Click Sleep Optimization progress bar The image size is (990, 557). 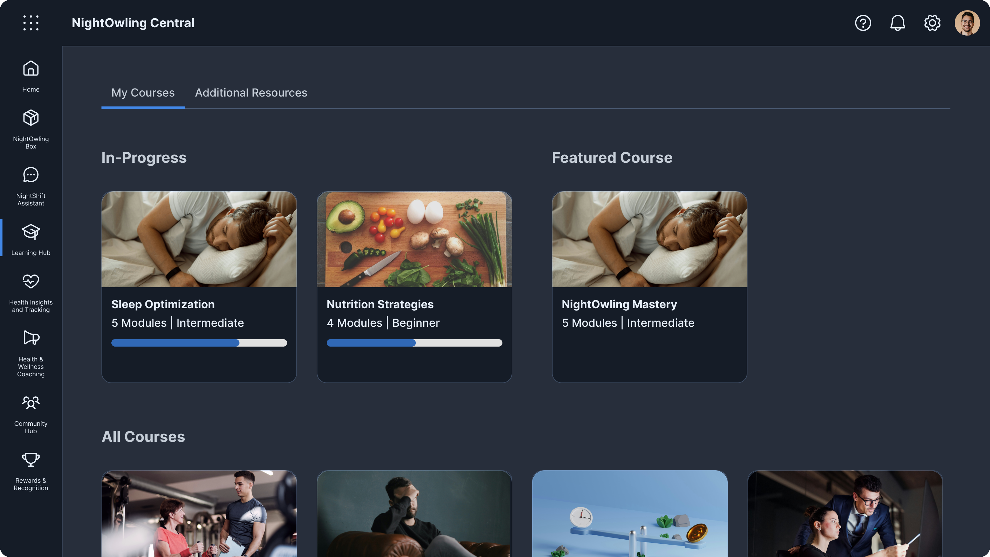click(199, 343)
